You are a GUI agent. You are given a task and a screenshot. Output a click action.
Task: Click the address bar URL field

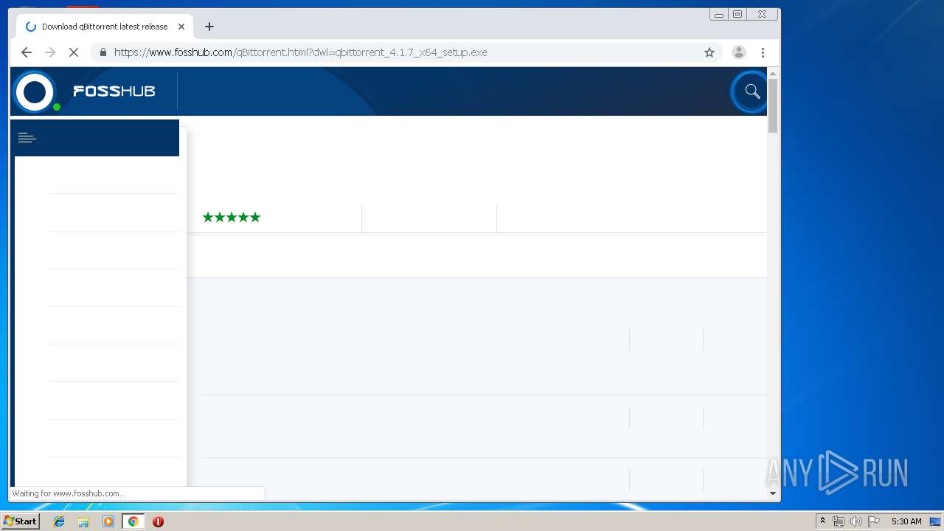(406, 52)
